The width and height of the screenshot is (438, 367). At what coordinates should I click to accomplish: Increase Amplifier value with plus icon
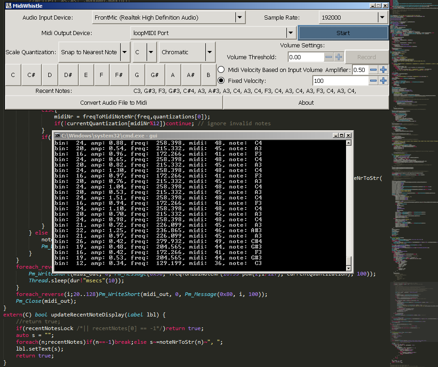point(383,70)
